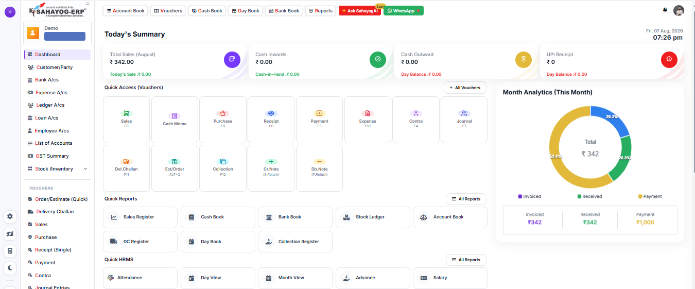
Task: Click All Reports beside Quick Reports
Action: pyautogui.click(x=466, y=199)
